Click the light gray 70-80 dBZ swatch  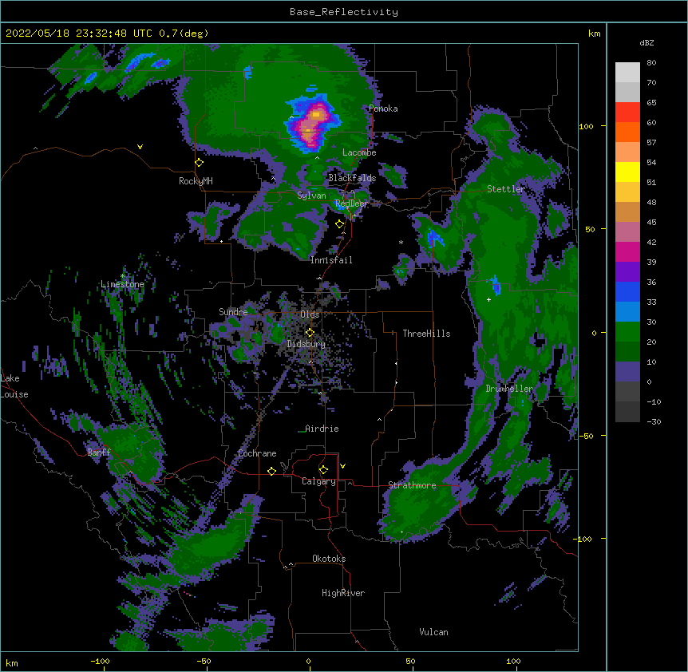627,73
